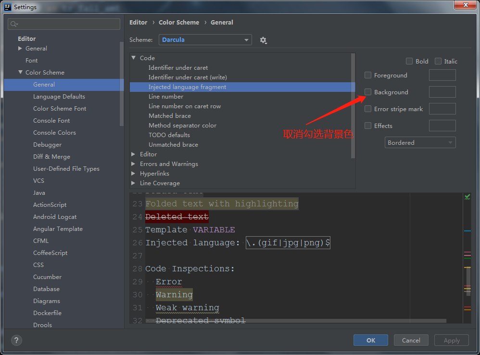Enable the Italic checkbox

(438, 61)
